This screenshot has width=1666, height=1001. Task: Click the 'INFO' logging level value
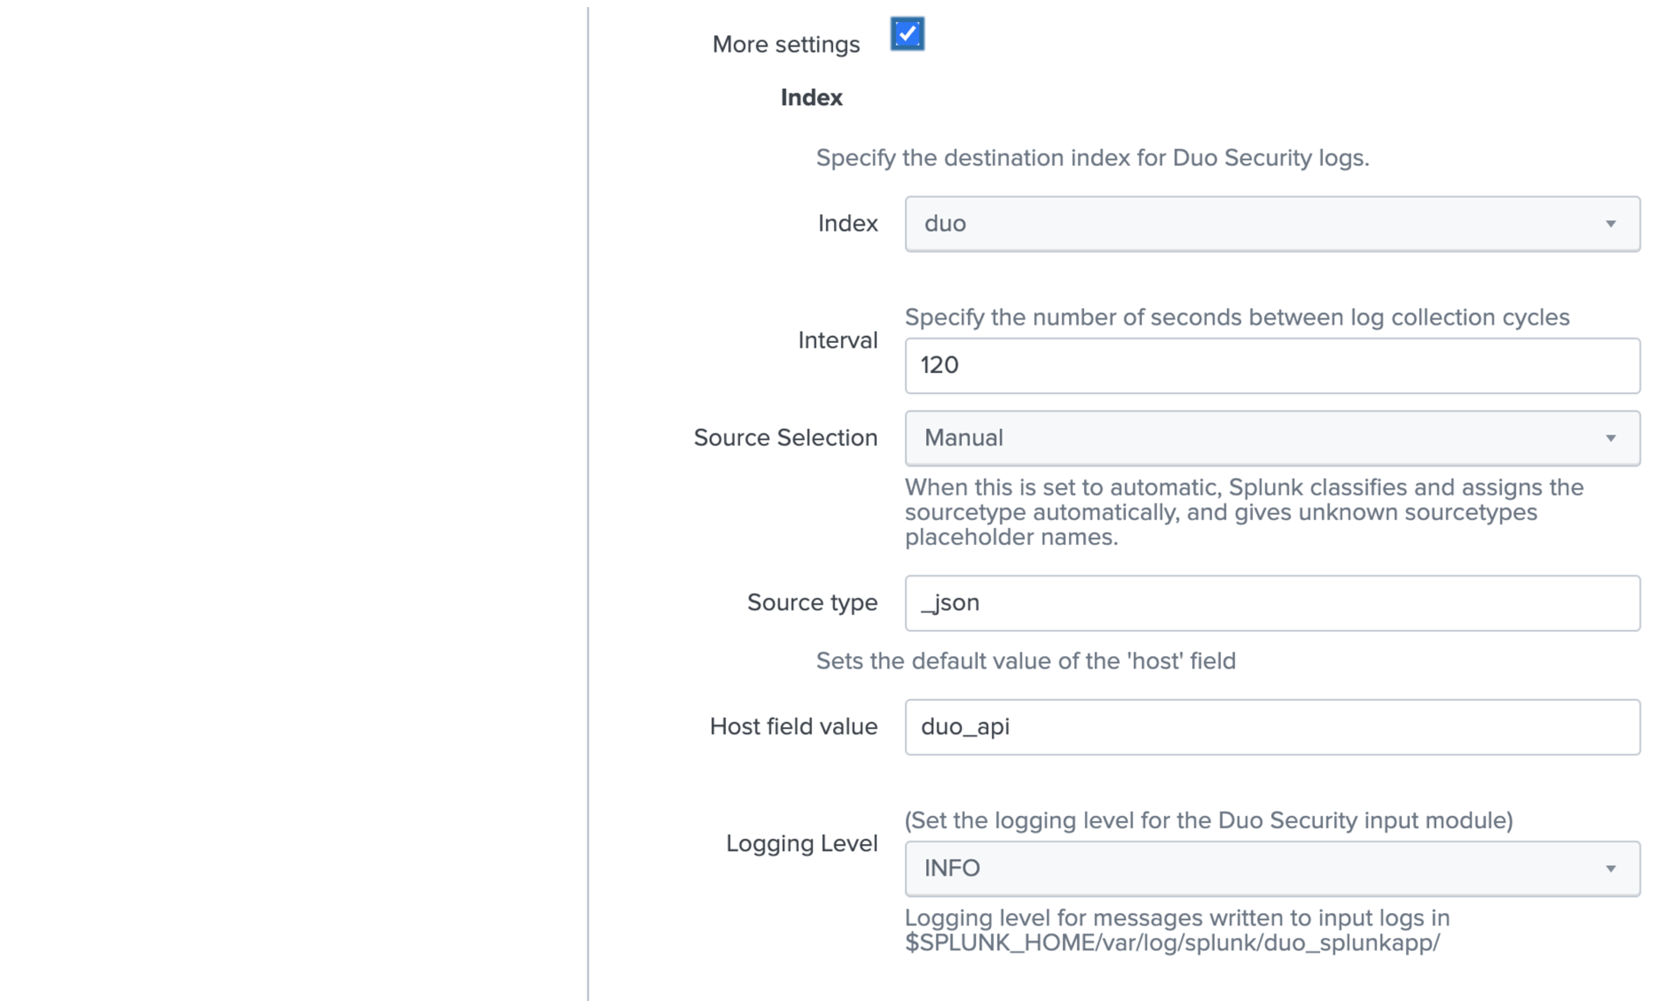pyautogui.click(x=952, y=868)
